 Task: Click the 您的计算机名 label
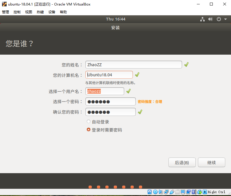[x=67, y=75]
